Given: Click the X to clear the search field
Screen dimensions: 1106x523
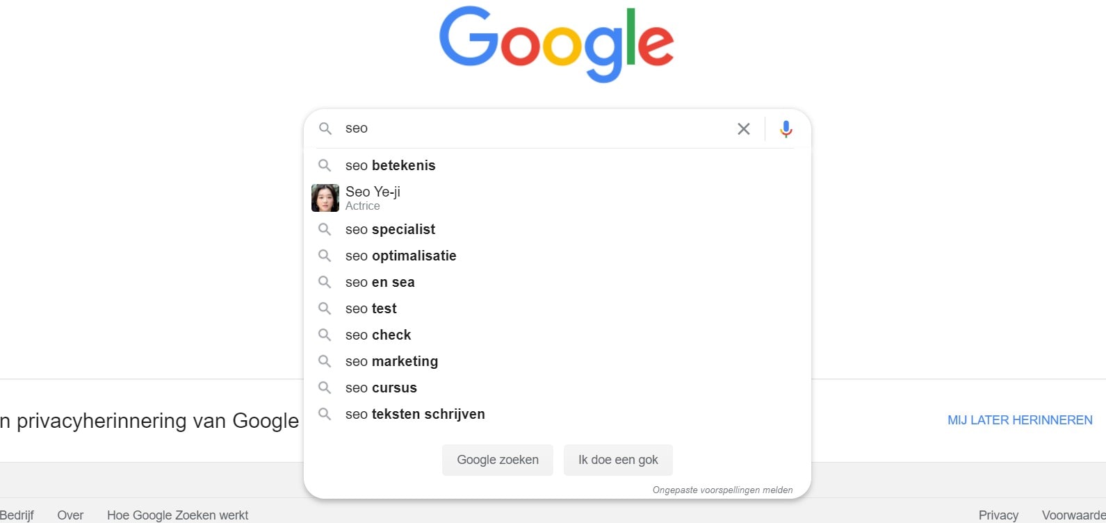Looking at the screenshot, I should (x=743, y=128).
